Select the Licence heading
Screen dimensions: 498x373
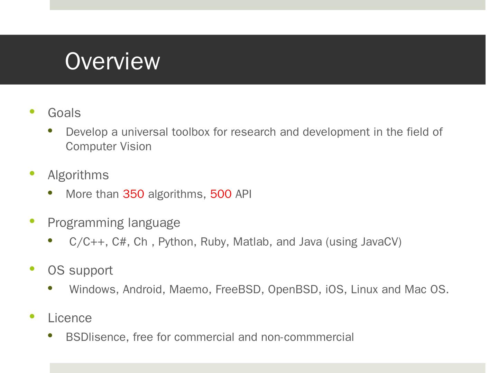click(70, 318)
